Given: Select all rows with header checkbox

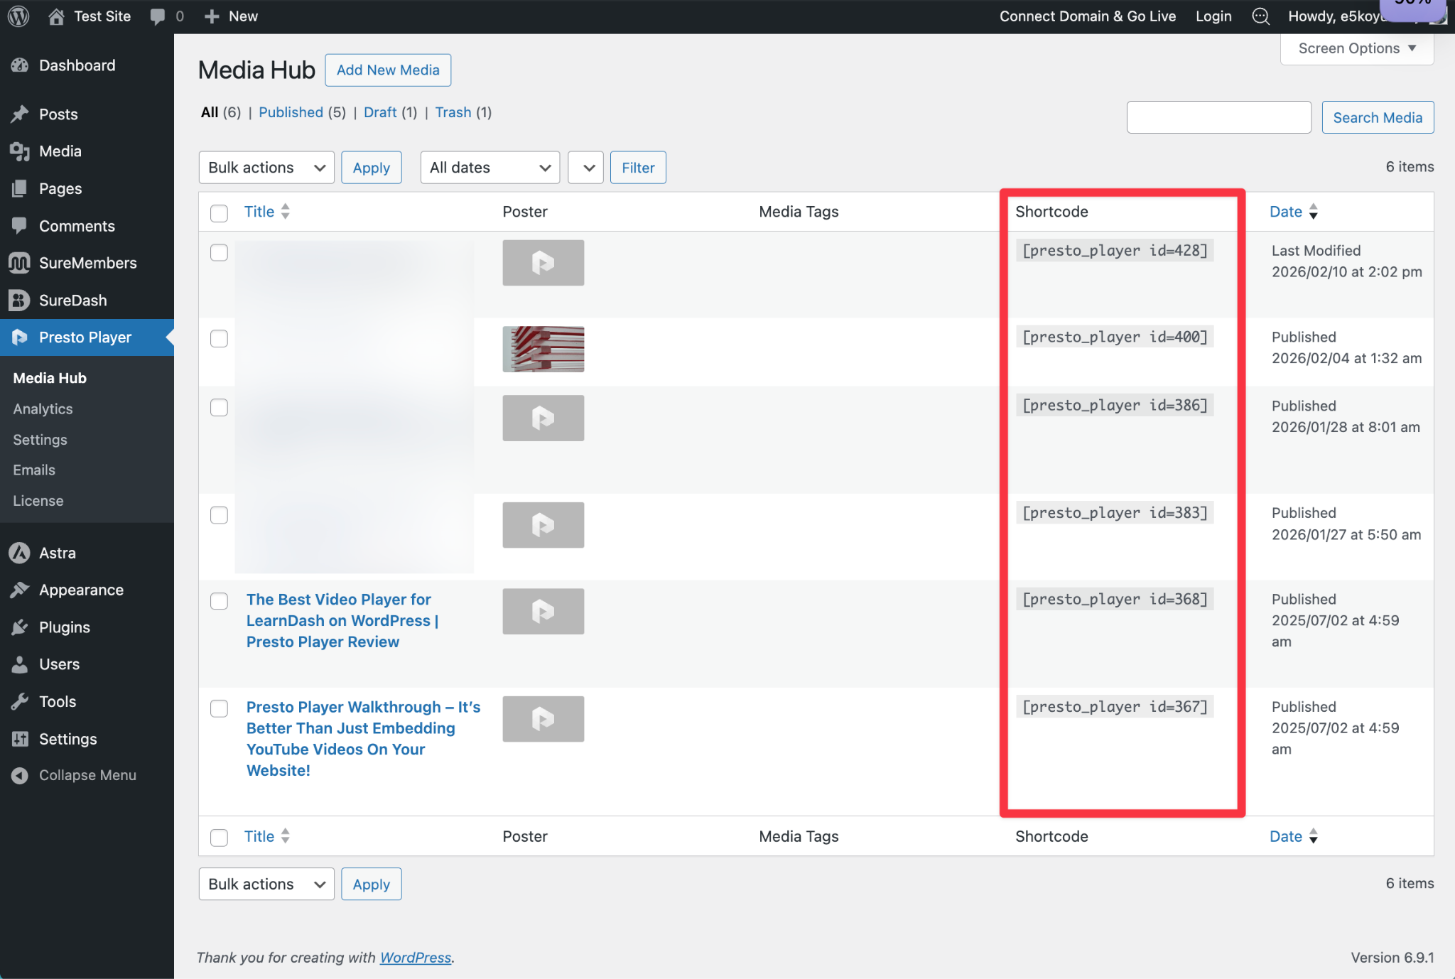Looking at the screenshot, I should click(219, 212).
